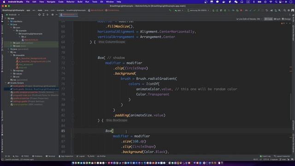Open the TODO tool window
The height and width of the screenshot is (166, 295).
[x=25, y=156]
